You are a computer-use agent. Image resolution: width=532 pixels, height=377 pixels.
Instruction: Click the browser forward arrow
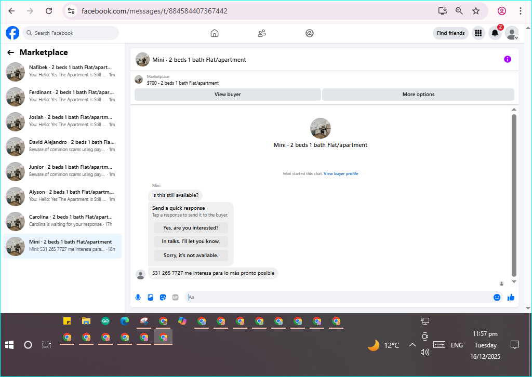pyautogui.click(x=30, y=11)
